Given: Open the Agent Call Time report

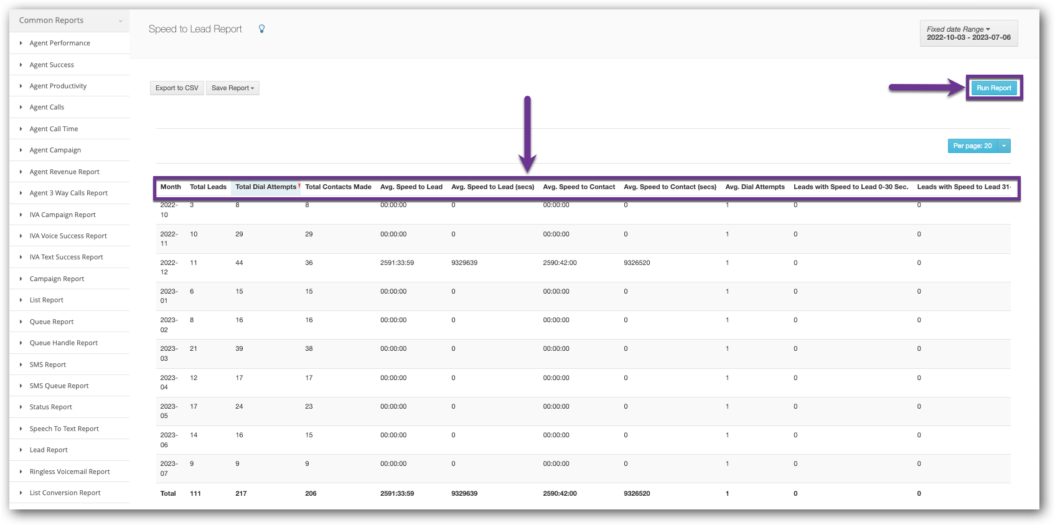Looking at the screenshot, I should (54, 129).
